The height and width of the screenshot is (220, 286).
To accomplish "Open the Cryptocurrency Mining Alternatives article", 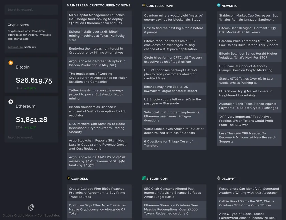I will point(100,51).
